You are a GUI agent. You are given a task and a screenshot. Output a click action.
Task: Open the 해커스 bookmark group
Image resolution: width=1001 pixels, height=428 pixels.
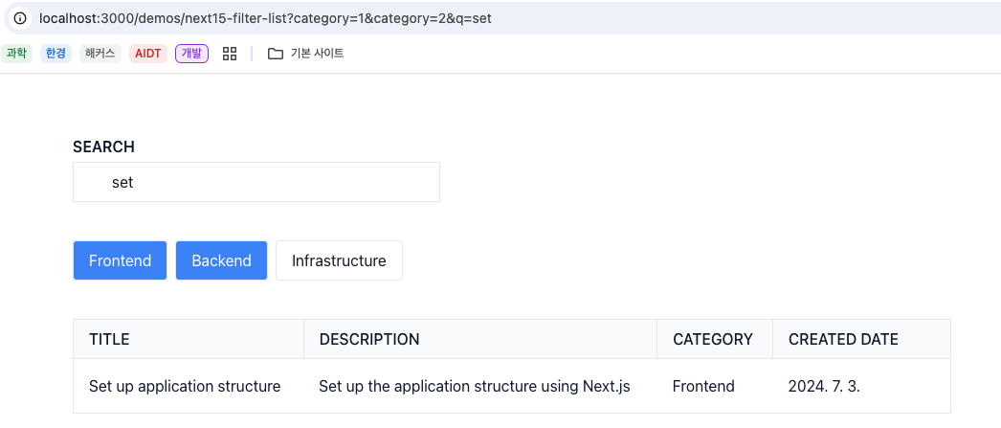tap(100, 54)
